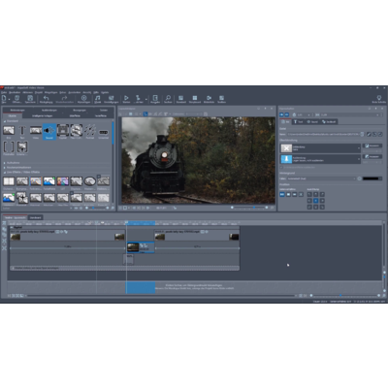This screenshot has width=388, height=388.
Task: Open the Musik note toolbar icon
Action: click(x=98, y=99)
